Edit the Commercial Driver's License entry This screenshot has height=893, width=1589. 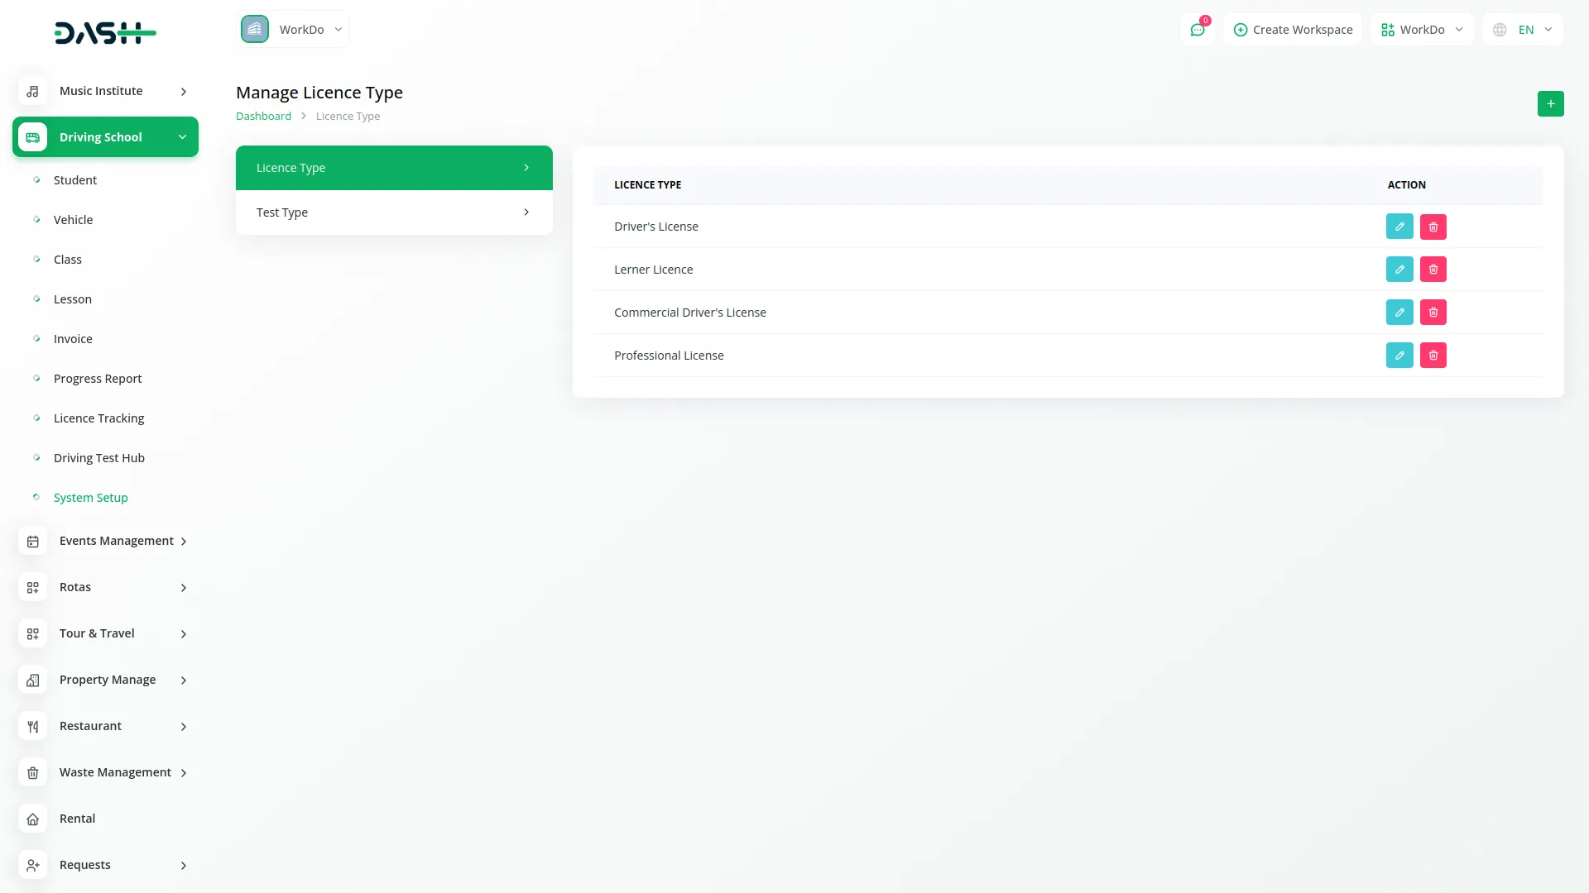pos(1399,313)
